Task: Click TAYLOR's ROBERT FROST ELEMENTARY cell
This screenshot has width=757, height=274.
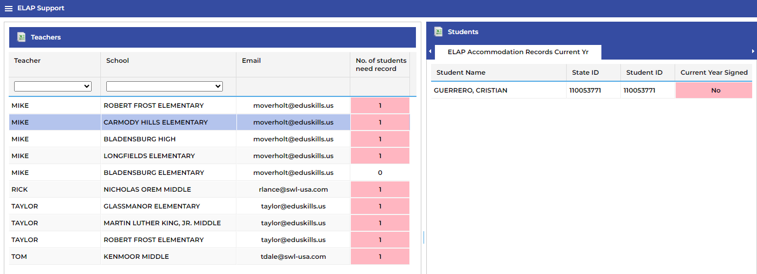Action: pyautogui.click(x=169, y=240)
